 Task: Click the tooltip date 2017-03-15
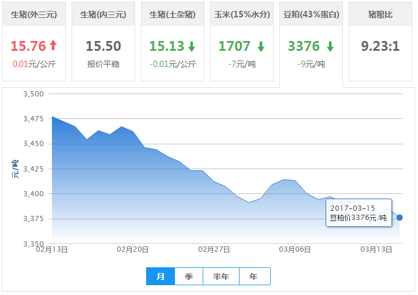point(352,208)
